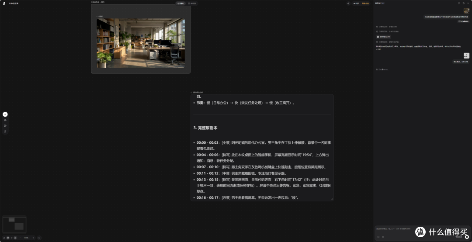The height and width of the screenshot is (242, 472).
Task: Click the zoom out minus button
Action: [x=20, y=238]
